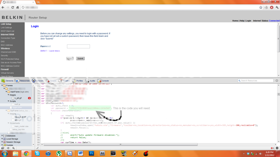Expand the Databases section

2,136
